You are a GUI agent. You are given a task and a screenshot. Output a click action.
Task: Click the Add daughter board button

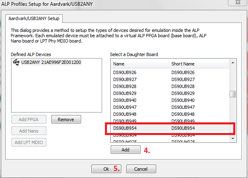point(125,150)
